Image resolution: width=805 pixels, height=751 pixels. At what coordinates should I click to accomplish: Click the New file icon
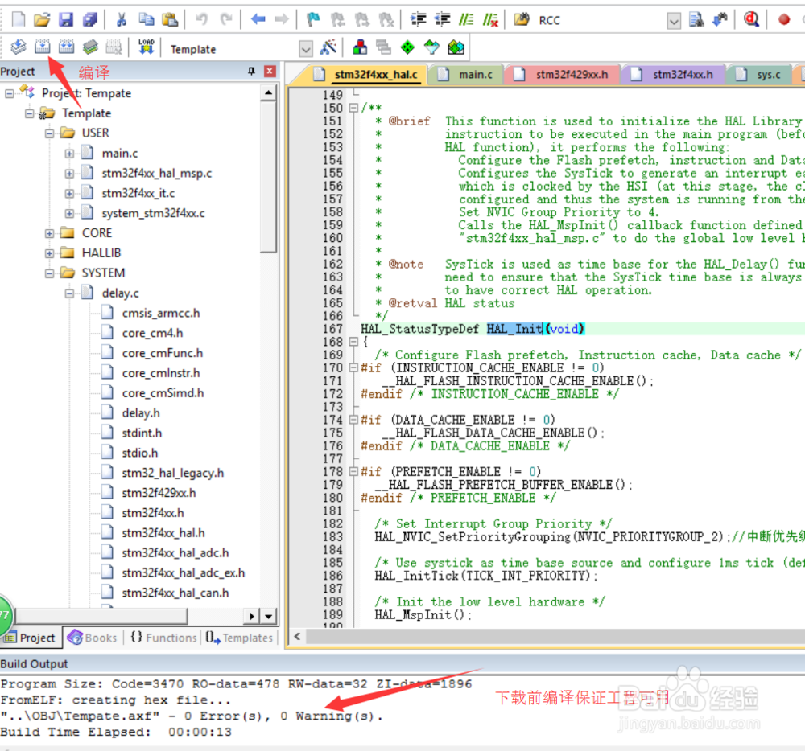point(19,19)
